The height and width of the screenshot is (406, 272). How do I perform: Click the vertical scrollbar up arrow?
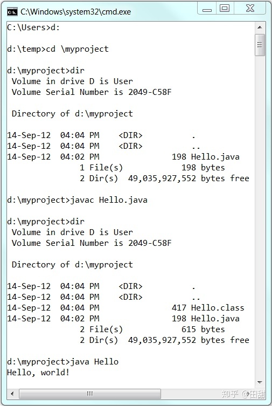coord(260,27)
